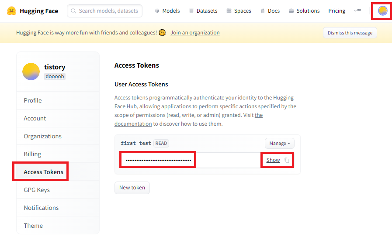Click the Join an organization link
Screen dimensions: 392x240
pyautogui.click(x=195, y=32)
